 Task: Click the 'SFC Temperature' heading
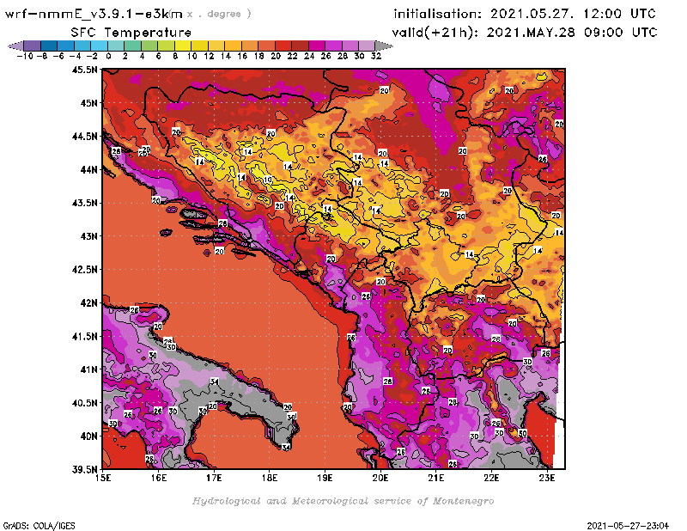tap(131, 32)
